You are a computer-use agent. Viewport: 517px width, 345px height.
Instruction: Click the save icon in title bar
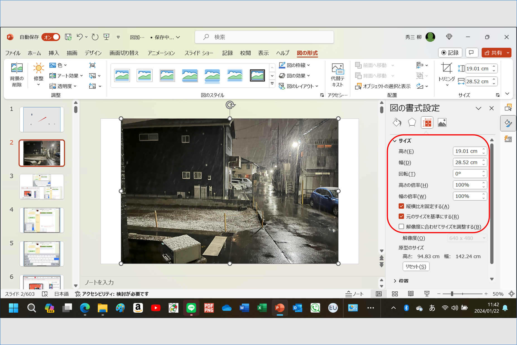coord(68,37)
